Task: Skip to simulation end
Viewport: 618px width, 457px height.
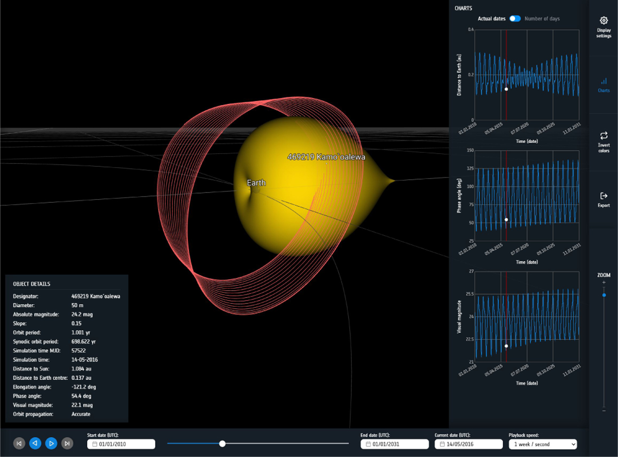Action: click(x=67, y=443)
